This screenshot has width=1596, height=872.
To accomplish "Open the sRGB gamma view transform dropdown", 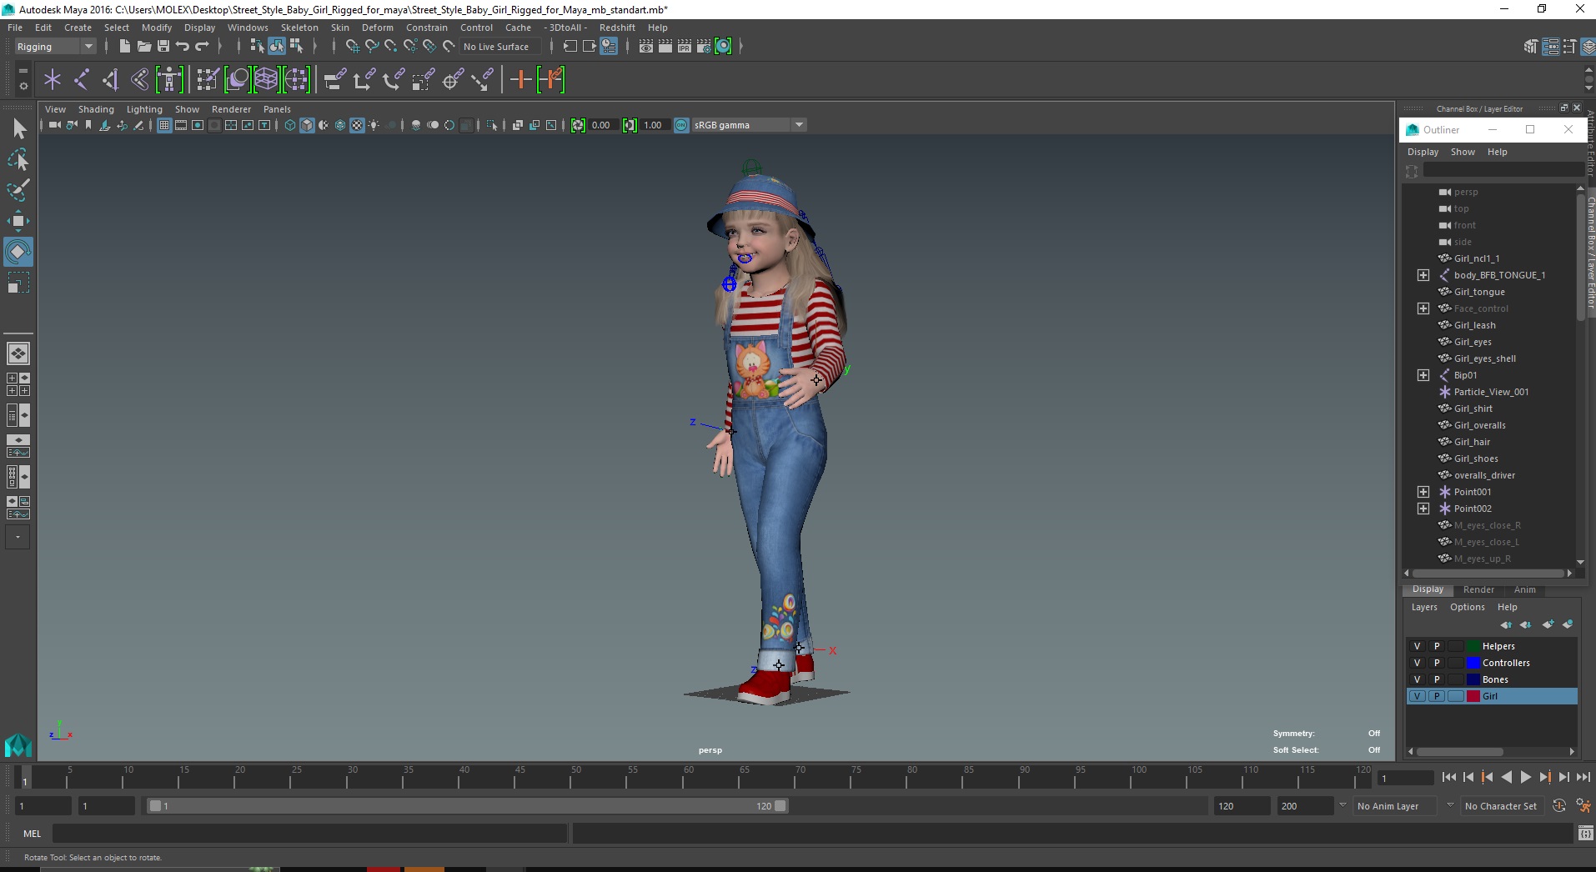I will 749,125.
